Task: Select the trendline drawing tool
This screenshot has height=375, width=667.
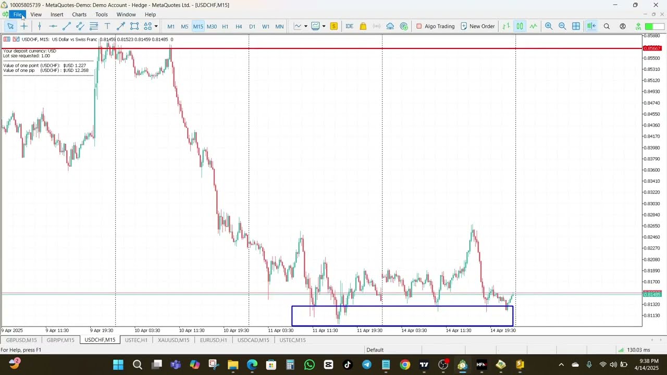Action: click(x=67, y=26)
